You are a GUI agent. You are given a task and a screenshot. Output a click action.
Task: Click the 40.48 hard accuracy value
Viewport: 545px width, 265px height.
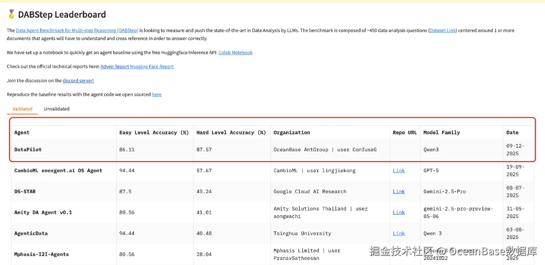(204, 233)
